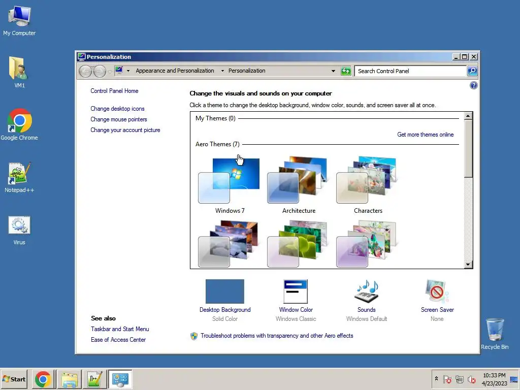Screen dimensions: 520x390
Task: Click the theme list scroll down arrow
Action: click(x=468, y=264)
